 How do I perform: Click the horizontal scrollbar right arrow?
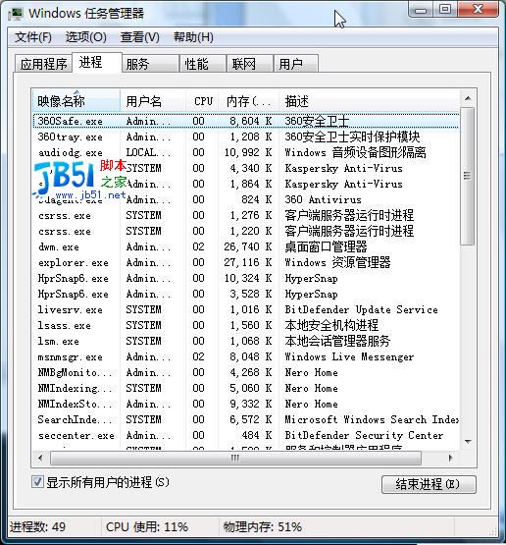tap(451, 458)
